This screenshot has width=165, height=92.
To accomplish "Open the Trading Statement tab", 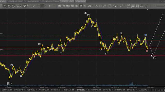I will 15,1.
